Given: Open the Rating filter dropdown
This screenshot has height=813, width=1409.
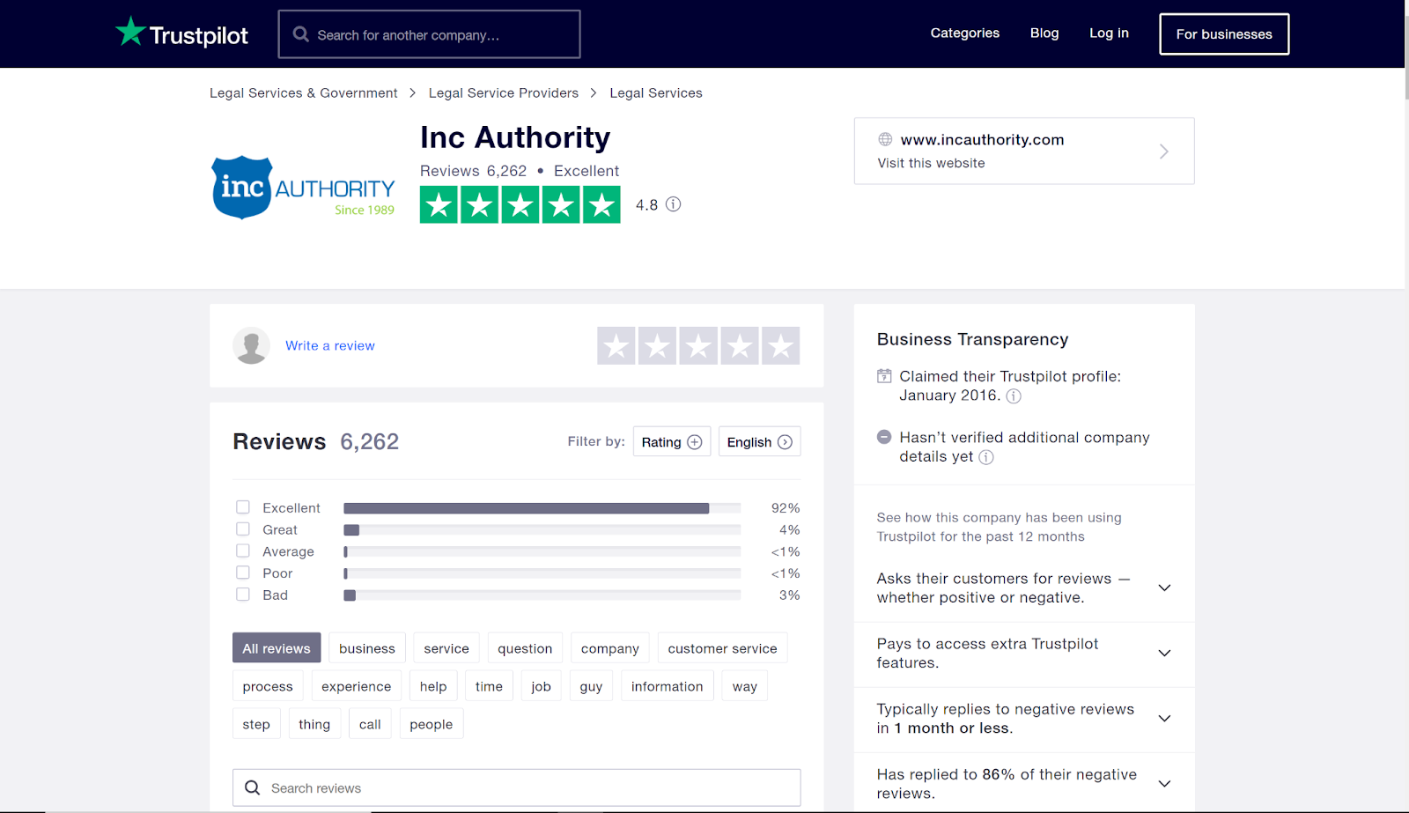Looking at the screenshot, I should tap(672, 442).
